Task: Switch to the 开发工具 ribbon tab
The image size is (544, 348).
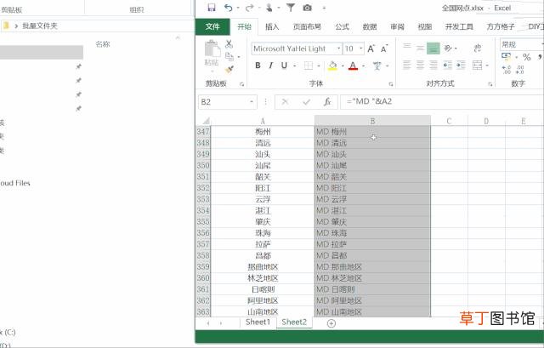Action: (459, 26)
